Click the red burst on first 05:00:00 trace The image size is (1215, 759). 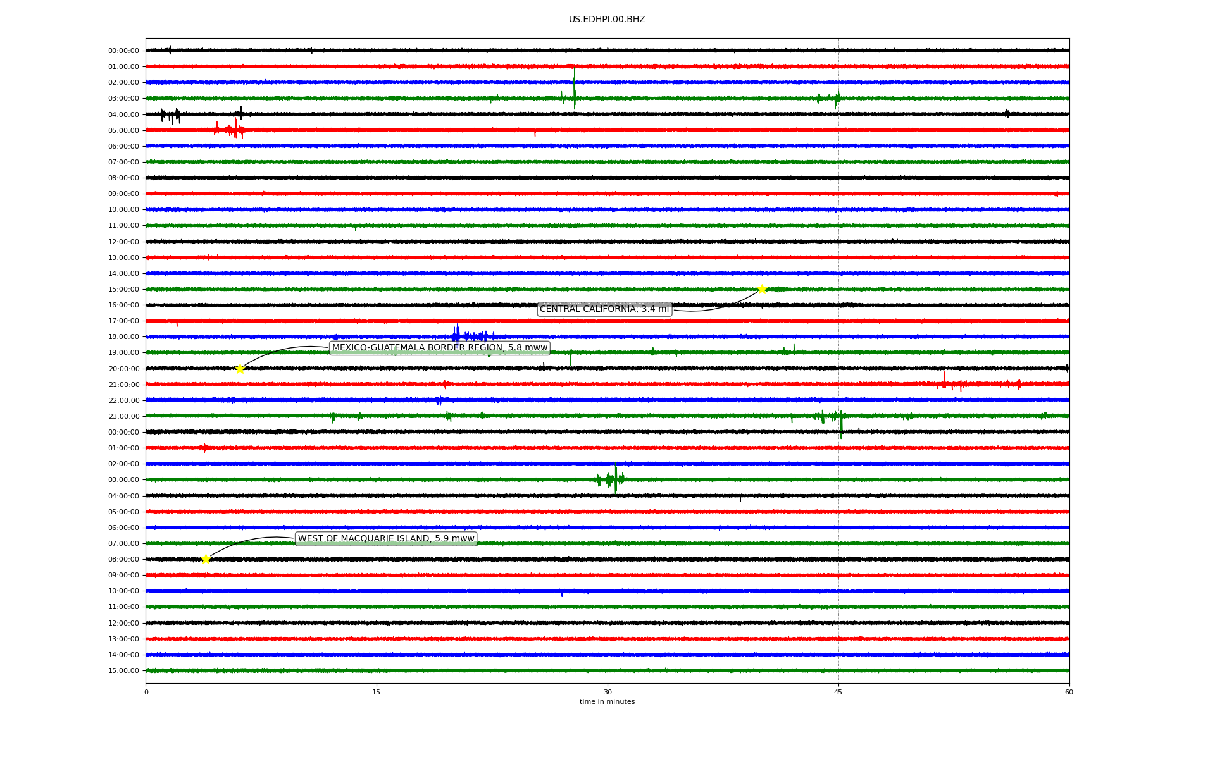[235, 130]
